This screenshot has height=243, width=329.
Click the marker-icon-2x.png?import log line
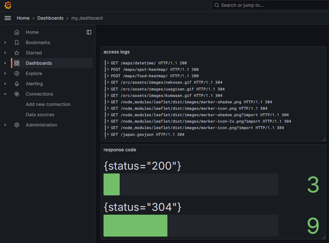click(x=201, y=121)
